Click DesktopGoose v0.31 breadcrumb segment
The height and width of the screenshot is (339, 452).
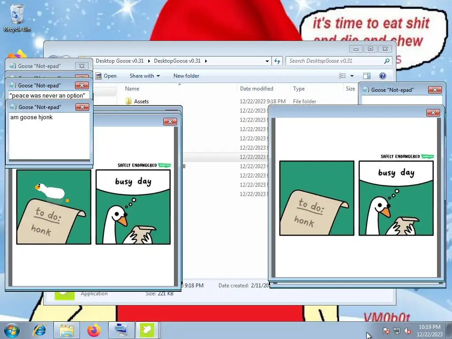click(x=177, y=61)
